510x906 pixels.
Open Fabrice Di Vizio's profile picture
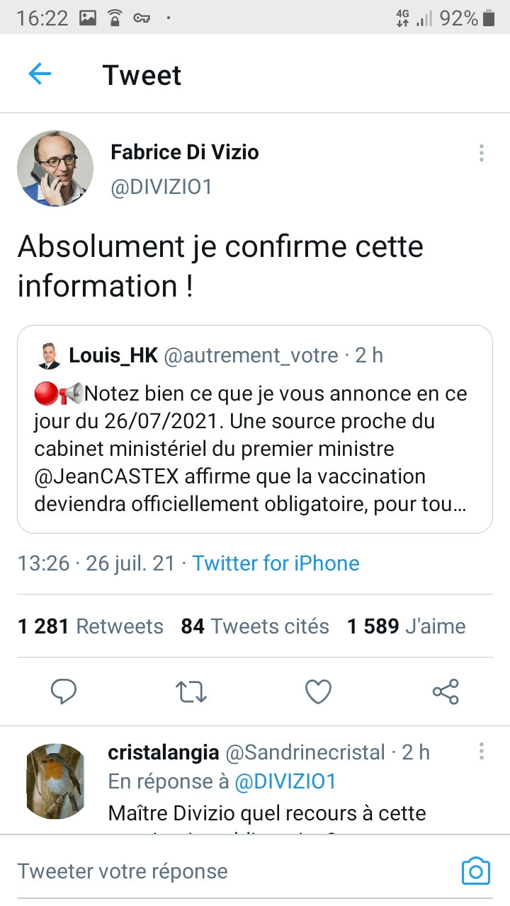pos(55,168)
